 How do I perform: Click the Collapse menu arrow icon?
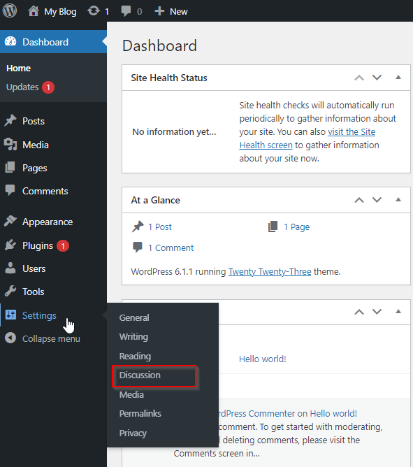[x=10, y=338]
